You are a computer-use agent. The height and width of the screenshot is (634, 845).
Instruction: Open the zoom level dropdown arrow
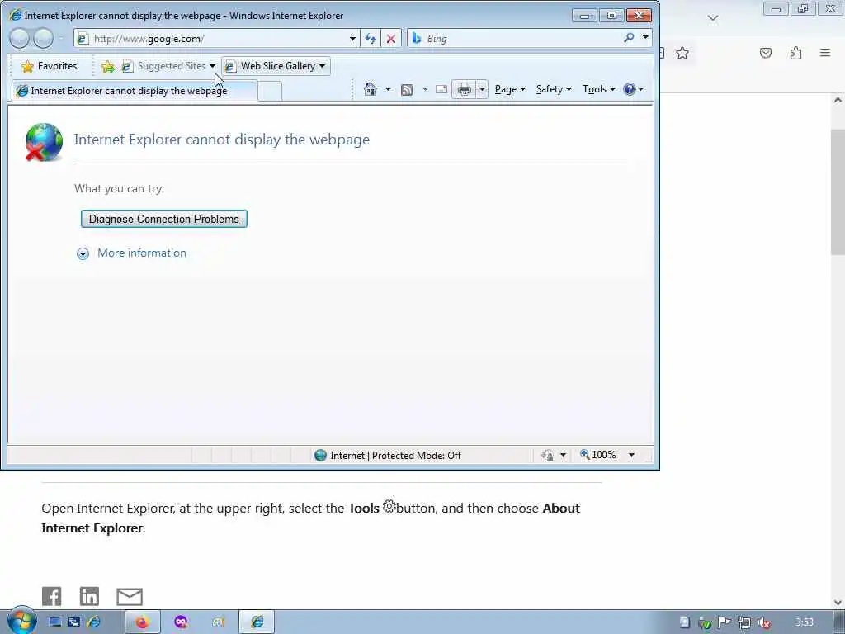[x=631, y=455]
